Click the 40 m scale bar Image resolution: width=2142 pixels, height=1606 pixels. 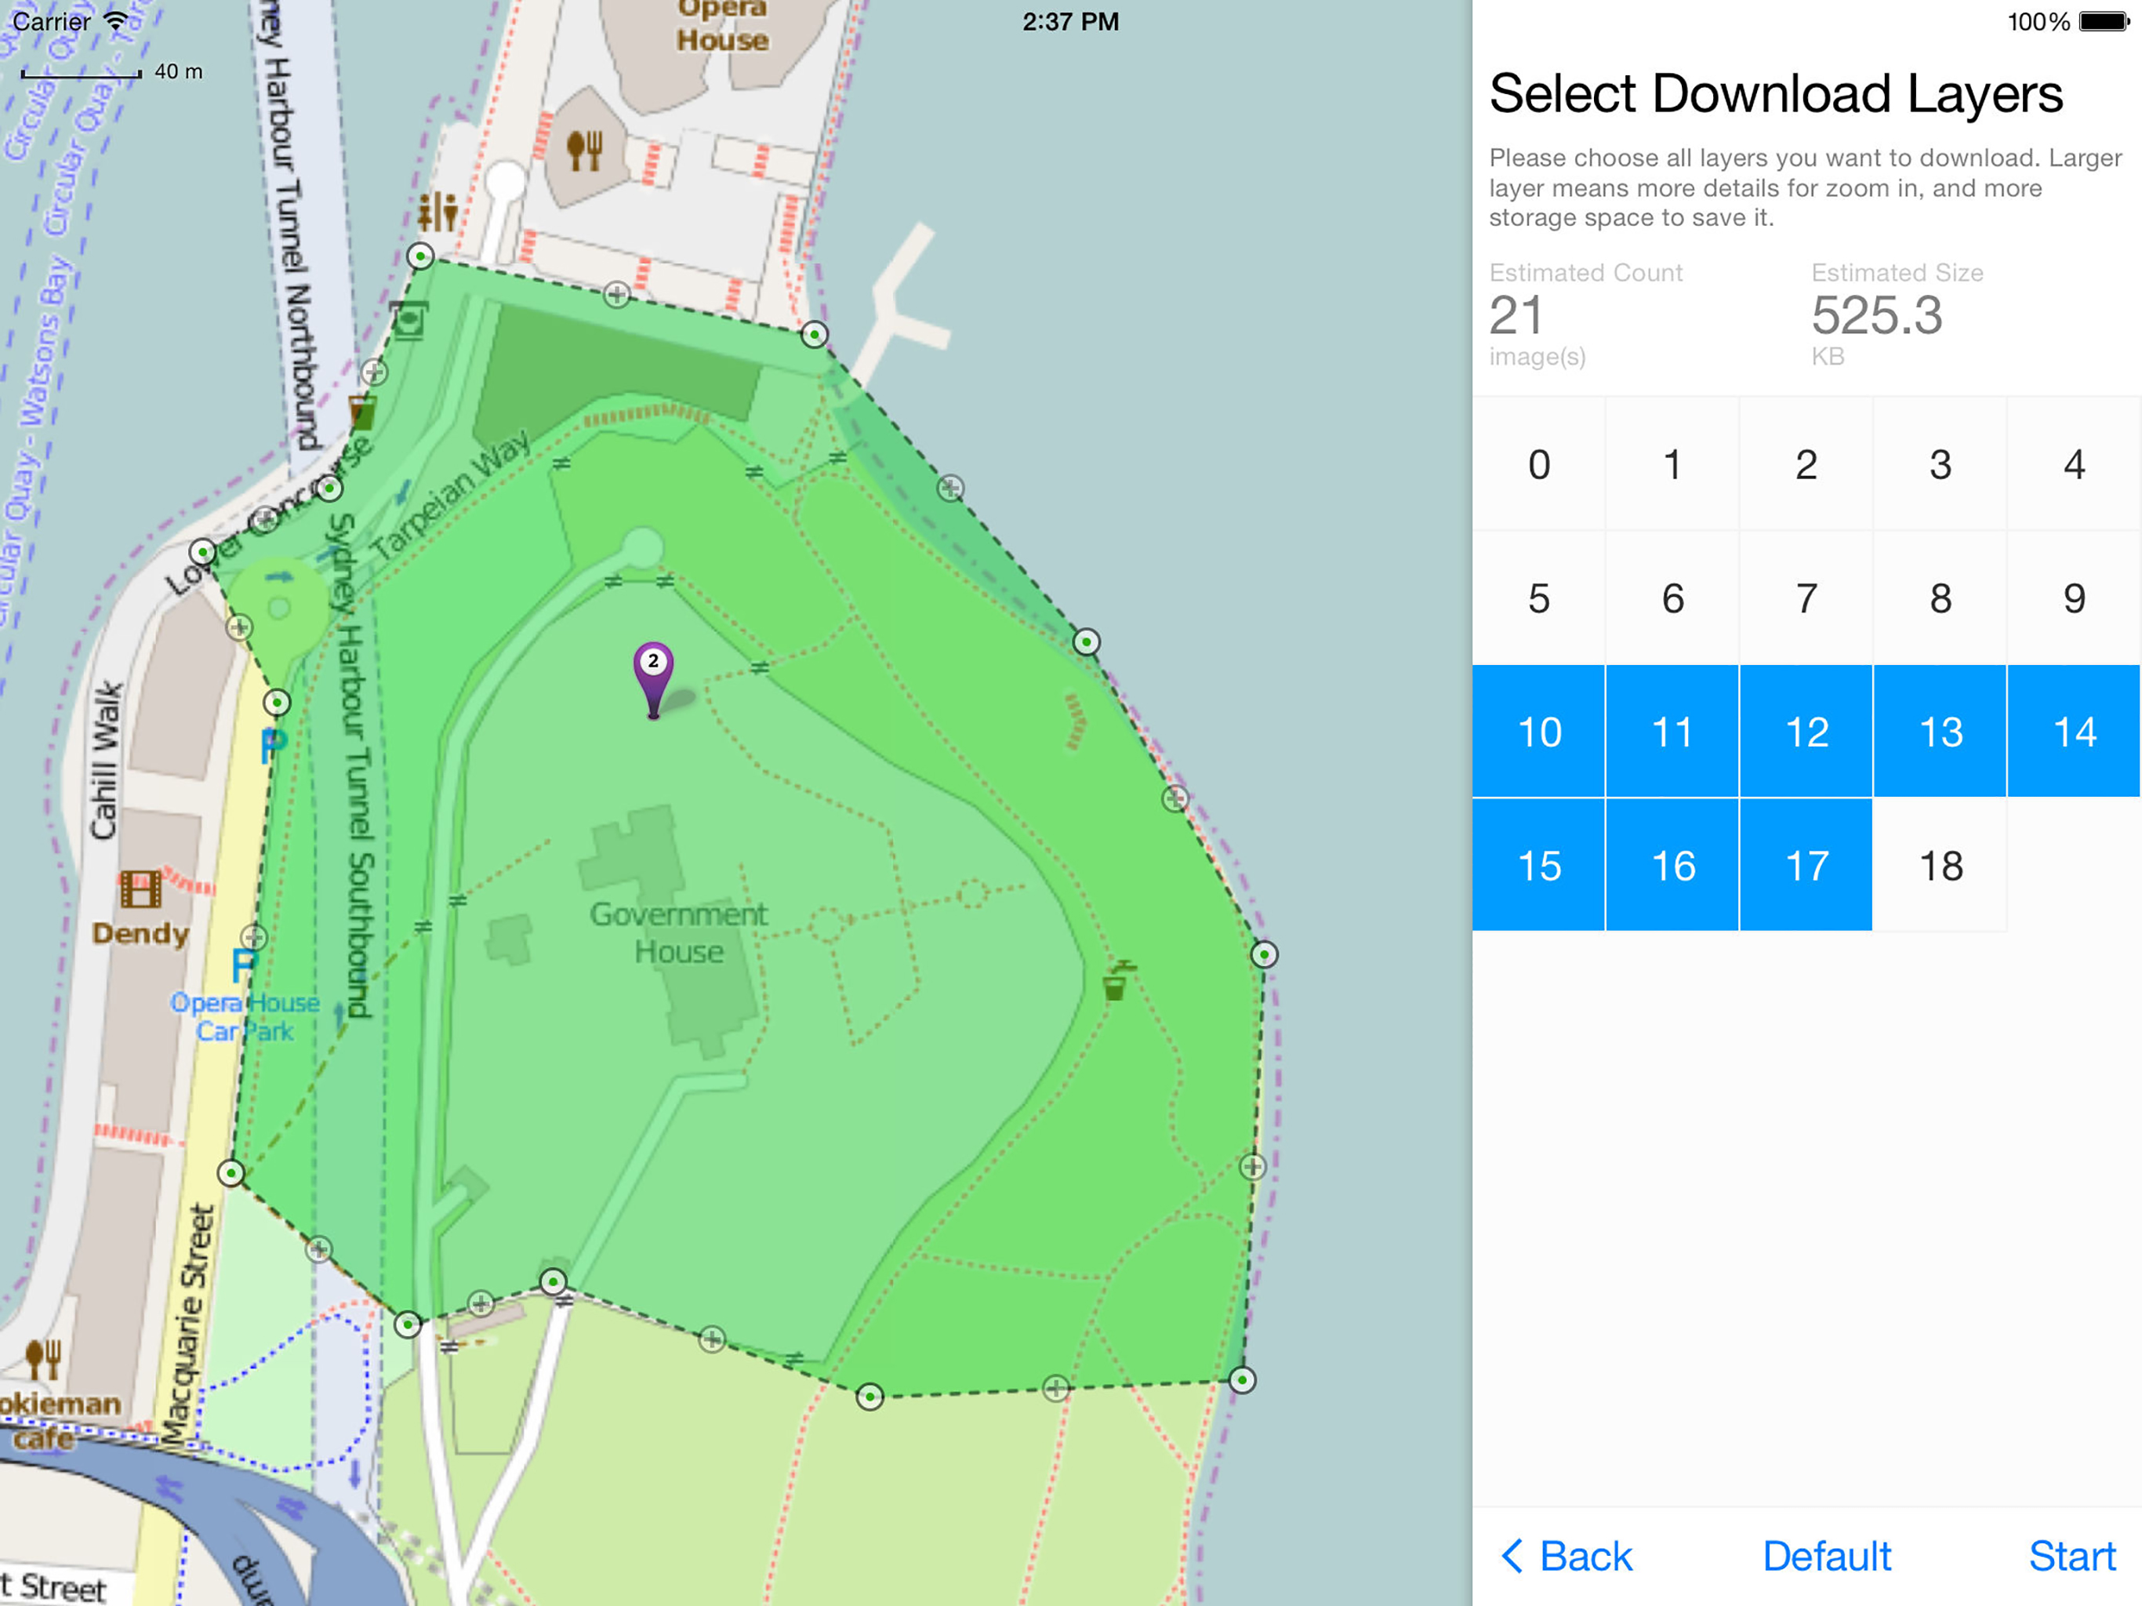(x=82, y=73)
